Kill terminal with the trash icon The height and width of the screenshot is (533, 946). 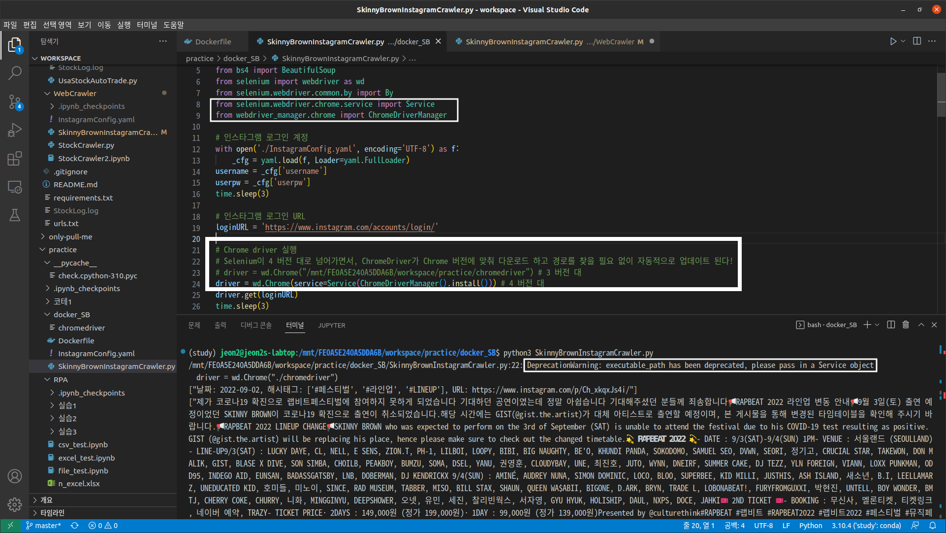906,325
